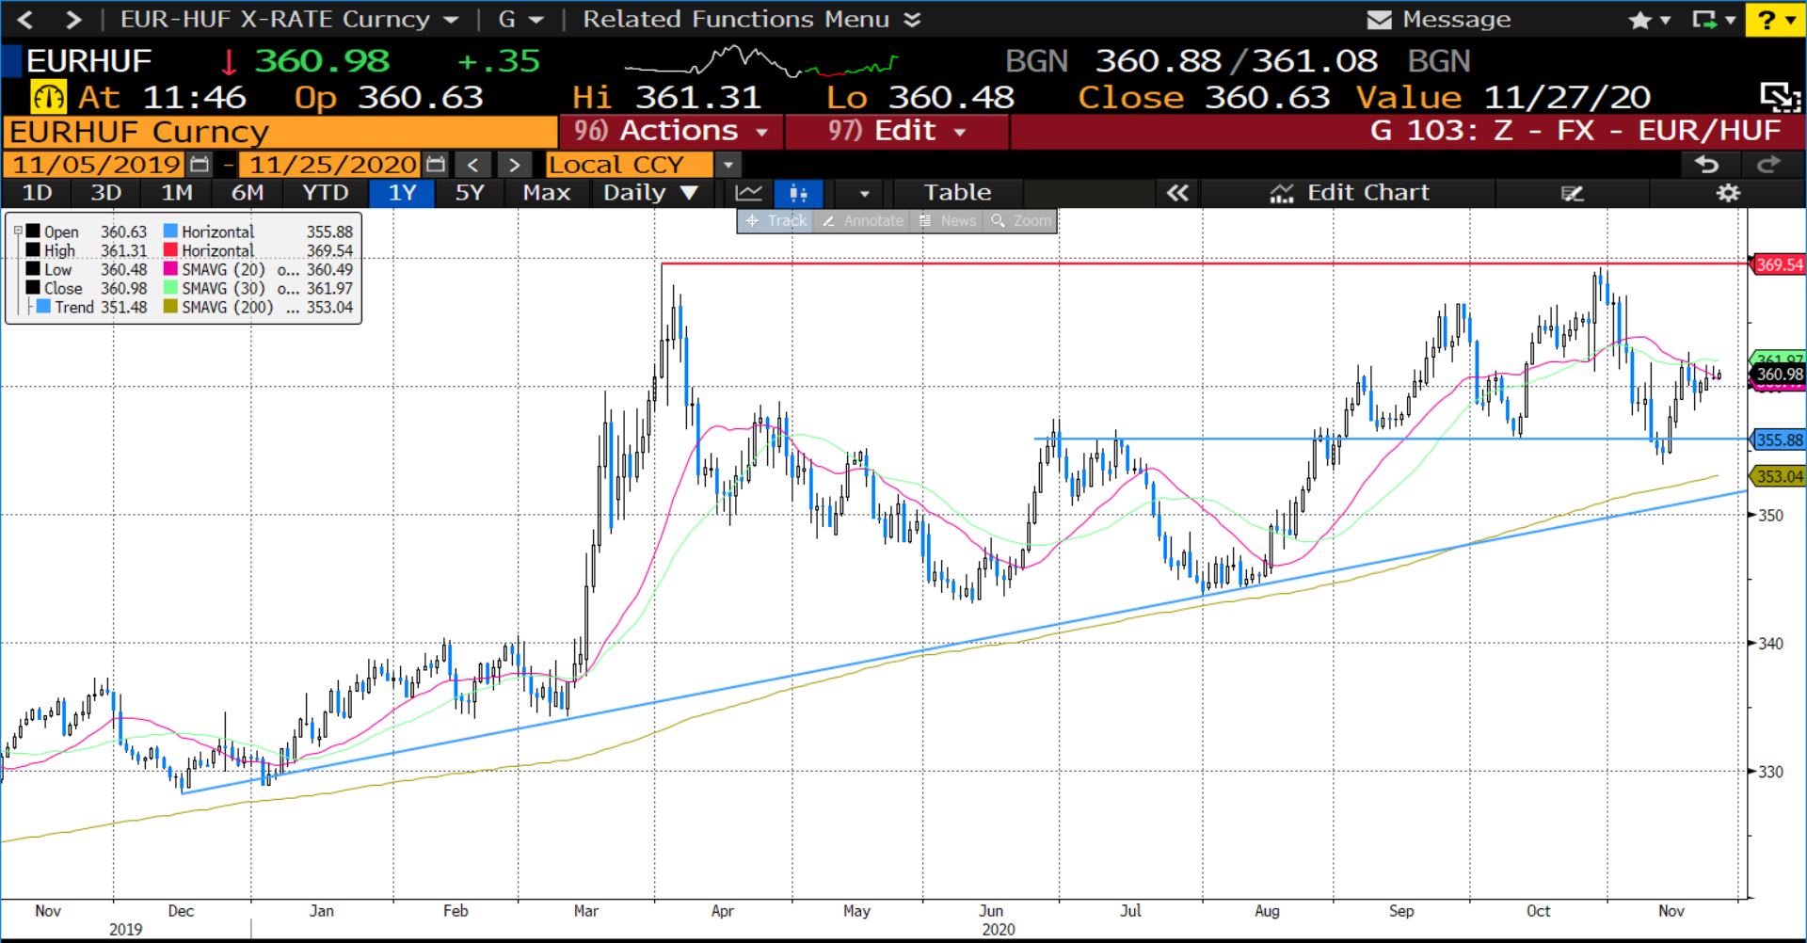
Task: Switch to candlestick chart style
Action: [x=798, y=193]
